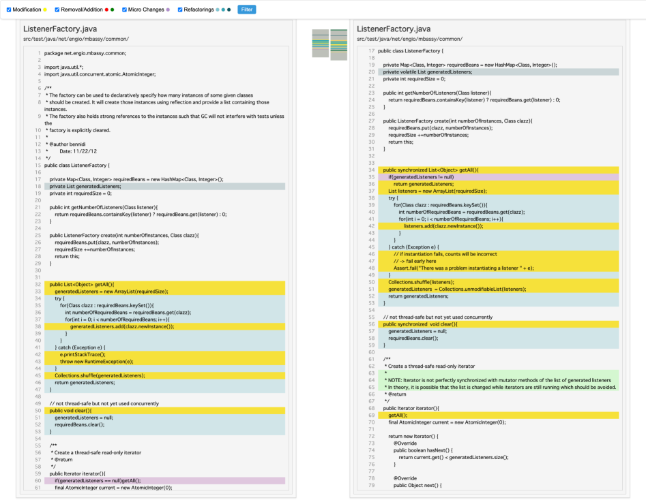Click the 'Assert.fail(' statement line
646x500 pixels.
click(x=498, y=268)
